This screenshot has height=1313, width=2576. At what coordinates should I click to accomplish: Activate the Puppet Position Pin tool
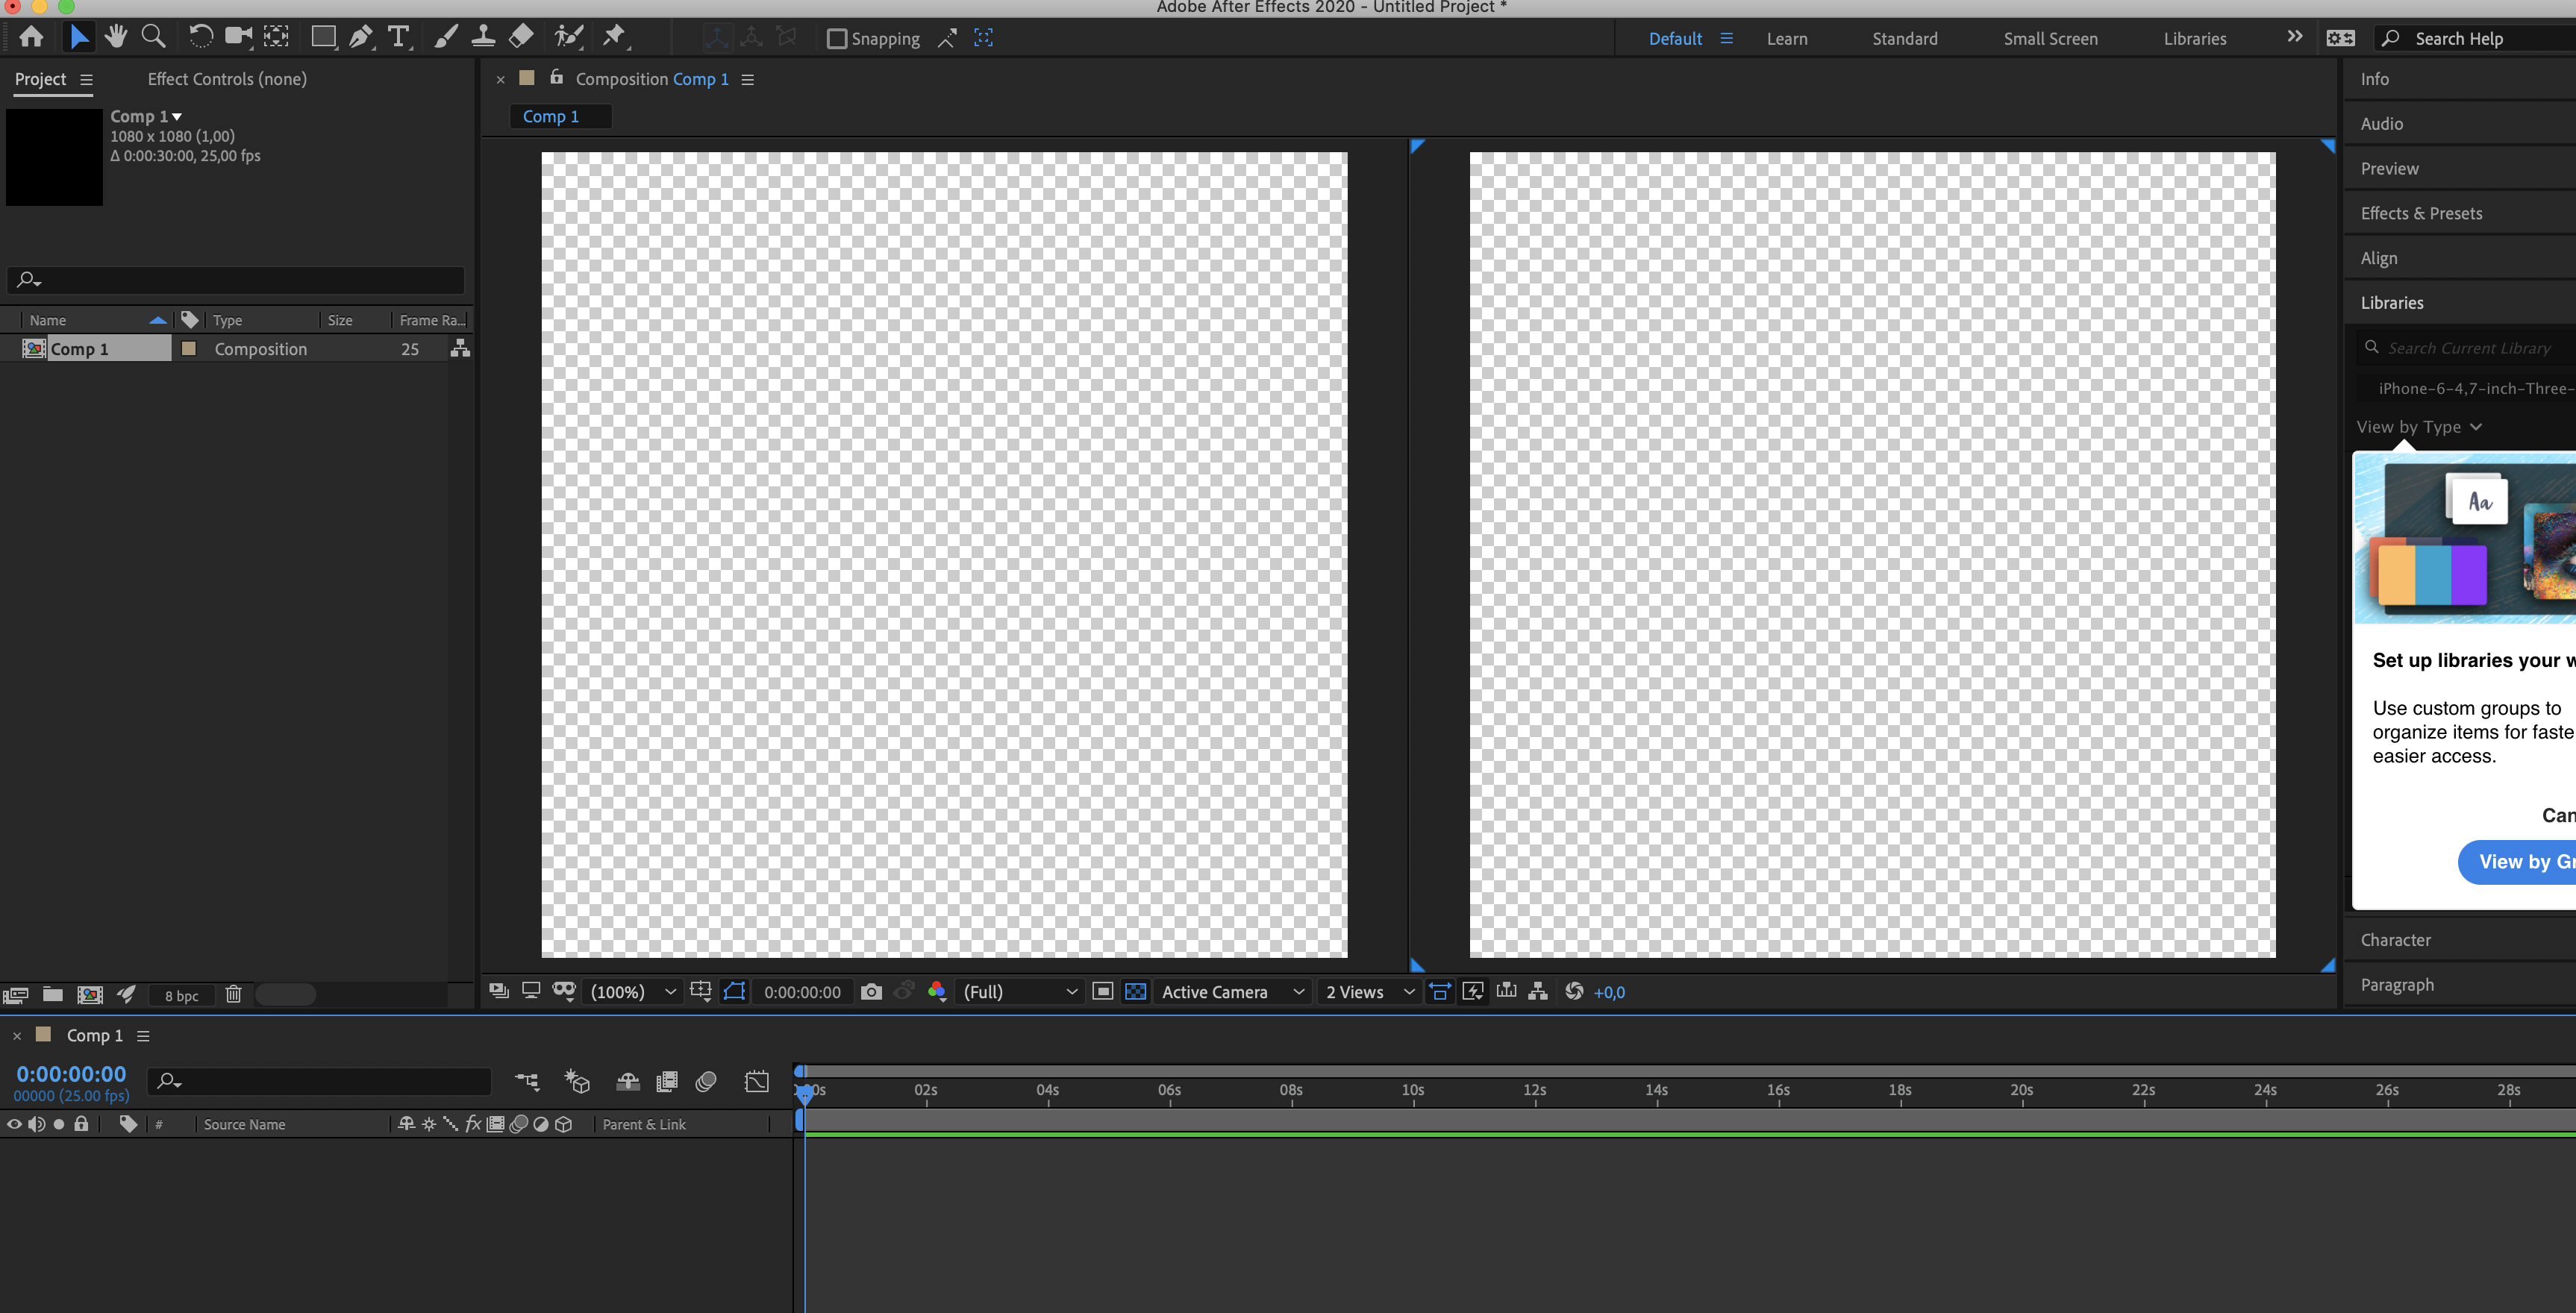(614, 37)
